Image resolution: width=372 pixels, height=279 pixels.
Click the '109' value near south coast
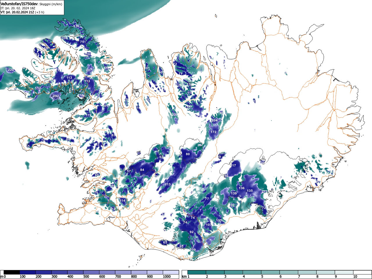tap(193, 250)
